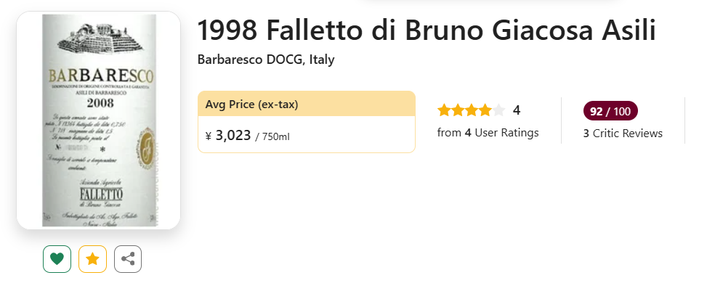The width and height of the screenshot is (707, 299).
Task: Click the 750ml bottle size label
Action: 275,136
